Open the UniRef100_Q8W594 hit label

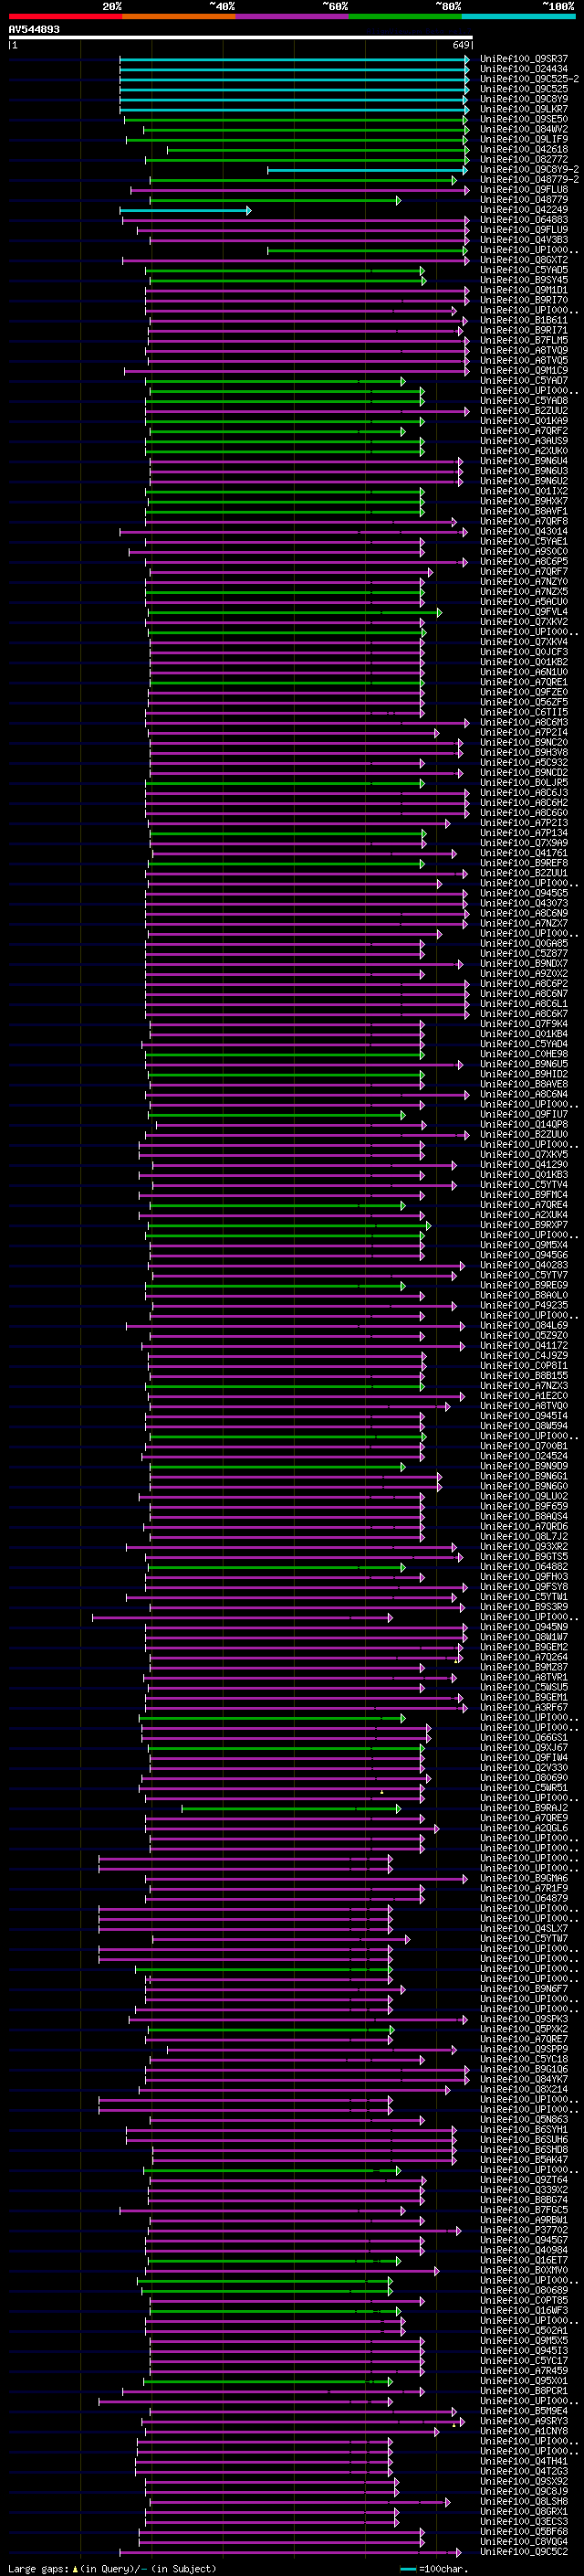[x=524, y=1427]
